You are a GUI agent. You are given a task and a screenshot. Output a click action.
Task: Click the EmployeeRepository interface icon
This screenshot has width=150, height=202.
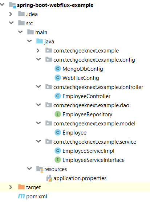point(58,114)
